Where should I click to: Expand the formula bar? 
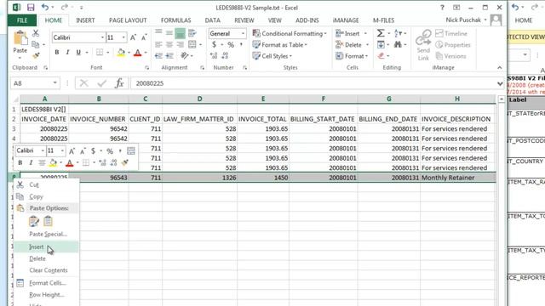point(500,83)
